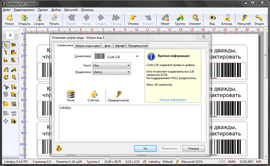Click the barcode text field with Labeljoy
270x166 pixels.
[130, 123]
